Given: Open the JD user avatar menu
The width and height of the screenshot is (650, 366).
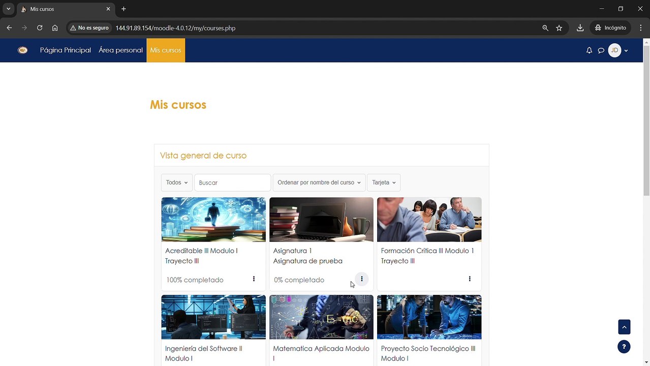Looking at the screenshot, I should (x=614, y=50).
